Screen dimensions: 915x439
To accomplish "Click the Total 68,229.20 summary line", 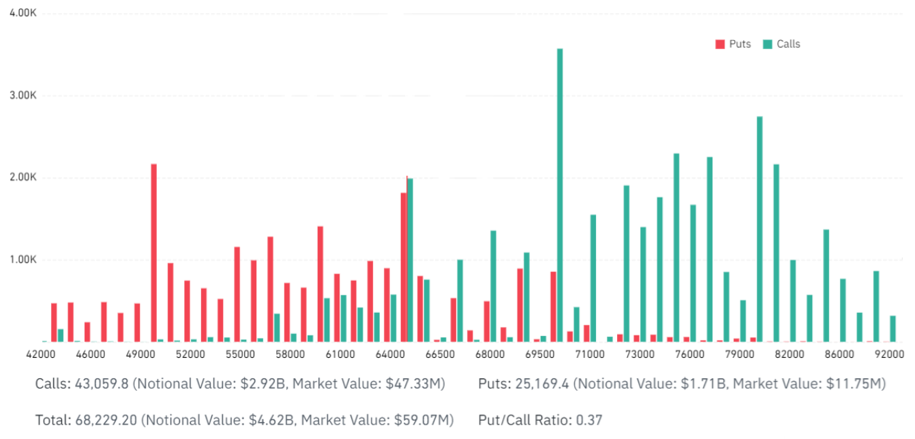I will tap(244, 420).
